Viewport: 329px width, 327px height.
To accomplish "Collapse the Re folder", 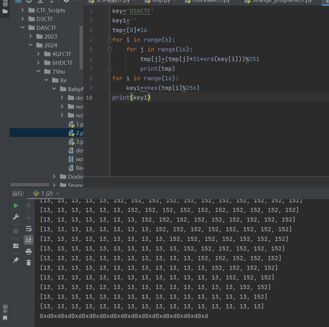I will (46, 80).
